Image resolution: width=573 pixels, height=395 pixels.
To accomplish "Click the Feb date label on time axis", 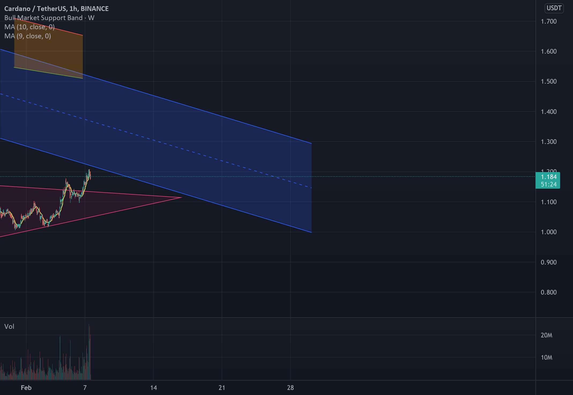I will pyautogui.click(x=26, y=387).
